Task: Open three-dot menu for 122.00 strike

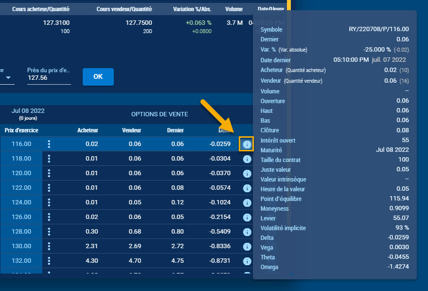Action: coord(49,188)
